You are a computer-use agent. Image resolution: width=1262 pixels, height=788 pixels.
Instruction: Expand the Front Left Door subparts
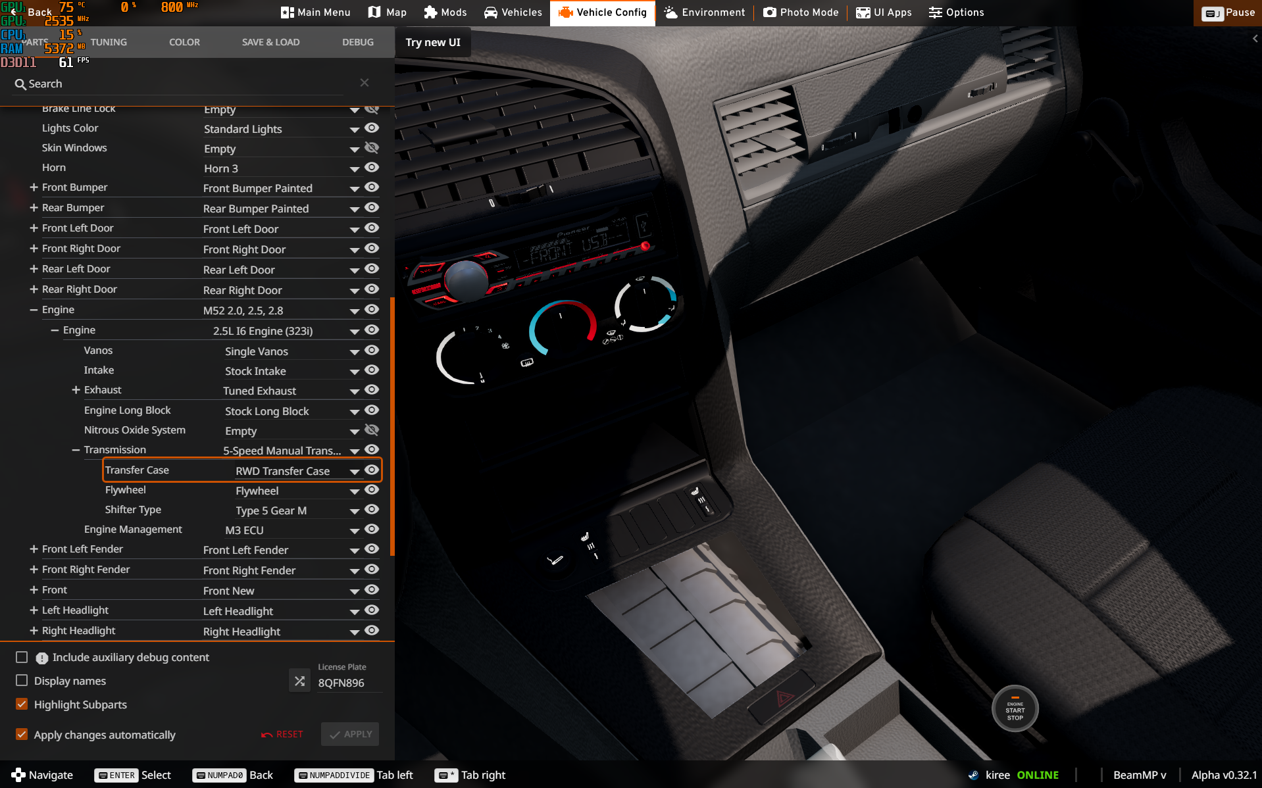tap(34, 228)
